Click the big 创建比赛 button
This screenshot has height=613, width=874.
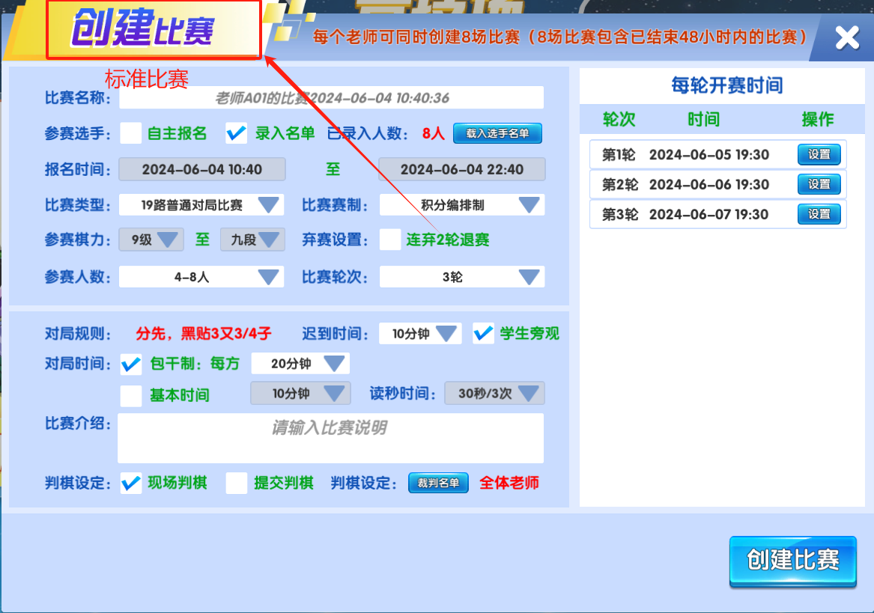point(792,561)
